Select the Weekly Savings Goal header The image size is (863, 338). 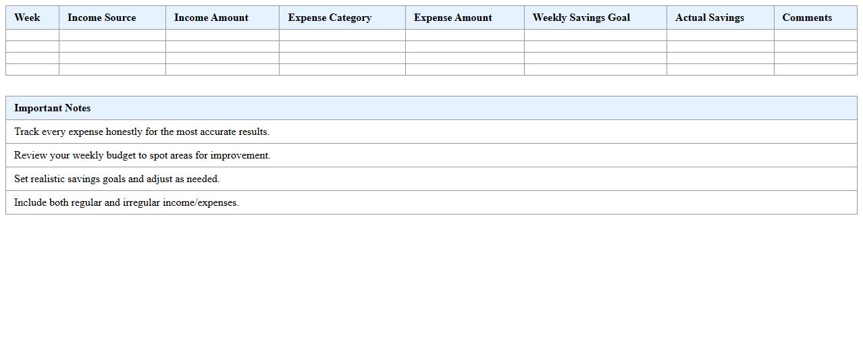click(x=581, y=18)
